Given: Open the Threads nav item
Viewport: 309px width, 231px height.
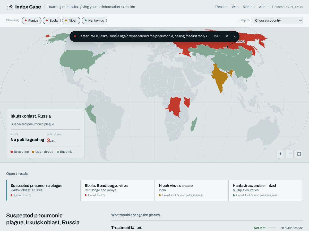Looking at the screenshot, I should (x=221, y=7).
